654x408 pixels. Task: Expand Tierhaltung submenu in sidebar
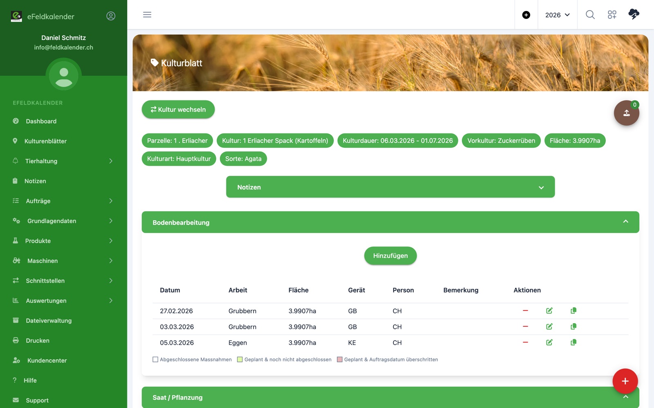click(63, 161)
